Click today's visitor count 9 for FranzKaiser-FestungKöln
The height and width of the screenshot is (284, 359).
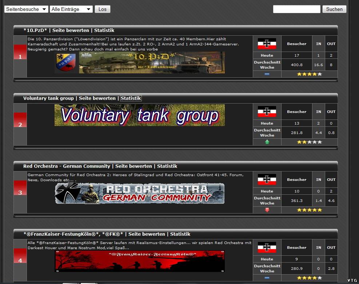pos(297,259)
